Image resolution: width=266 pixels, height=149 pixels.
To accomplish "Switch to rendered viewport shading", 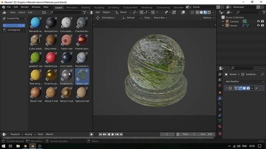I will (209, 12).
